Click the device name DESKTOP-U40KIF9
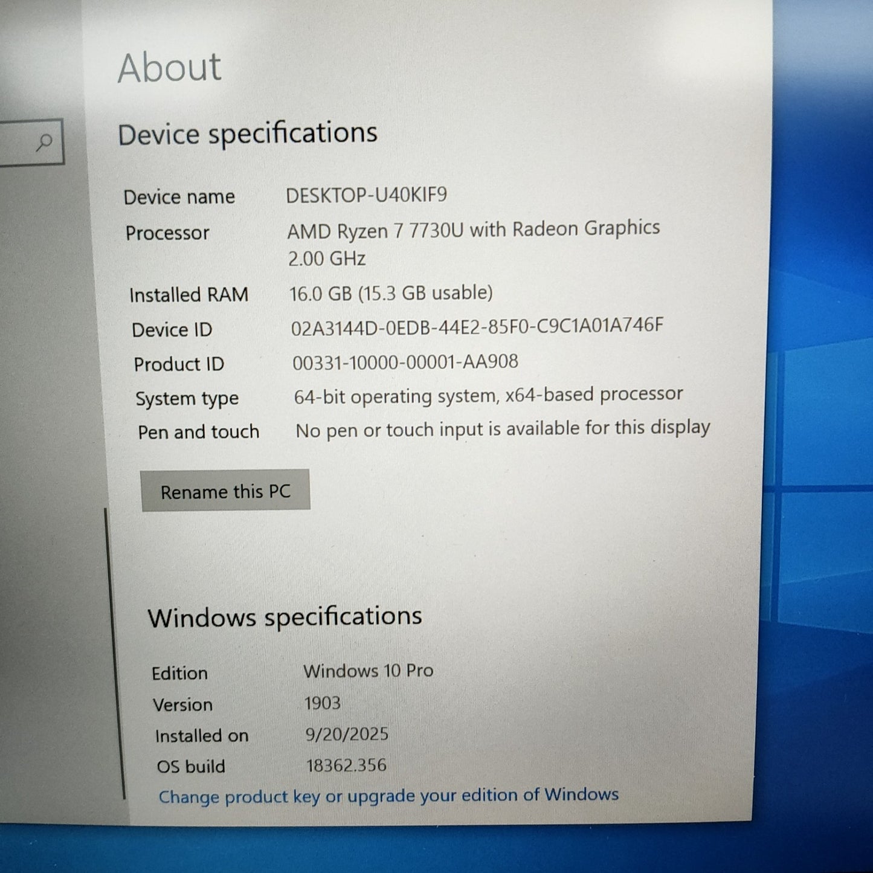873x873 pixels. pos(366,195)
